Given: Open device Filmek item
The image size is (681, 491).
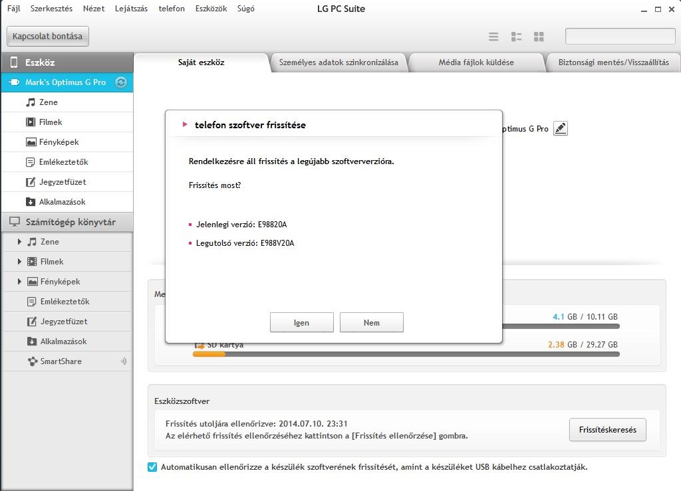Looking at the screenshot, I should (x=67, y=122).
